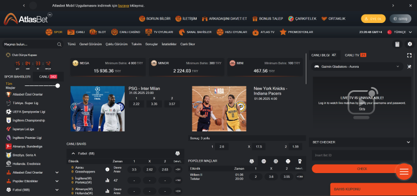Open Canlı Casino section
Screen dimensions: 417x196
pos(126,32)
